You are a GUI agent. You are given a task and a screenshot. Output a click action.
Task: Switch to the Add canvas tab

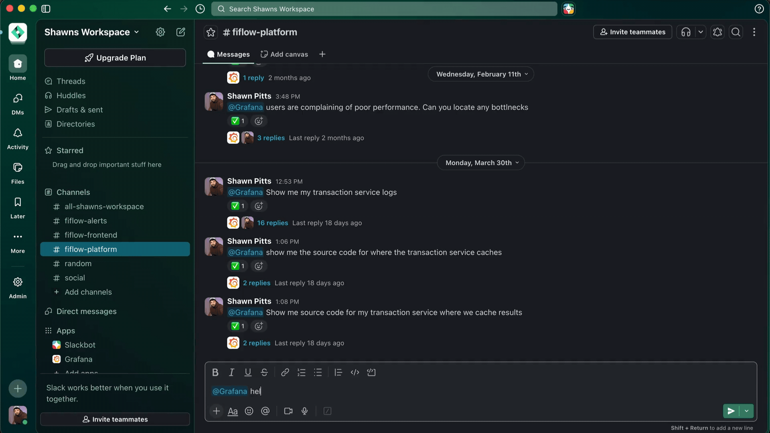click(x=284, y=54)
